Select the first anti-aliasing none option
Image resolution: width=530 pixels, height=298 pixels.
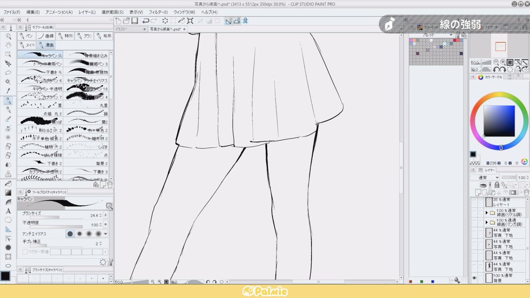(x=70, y=234)
